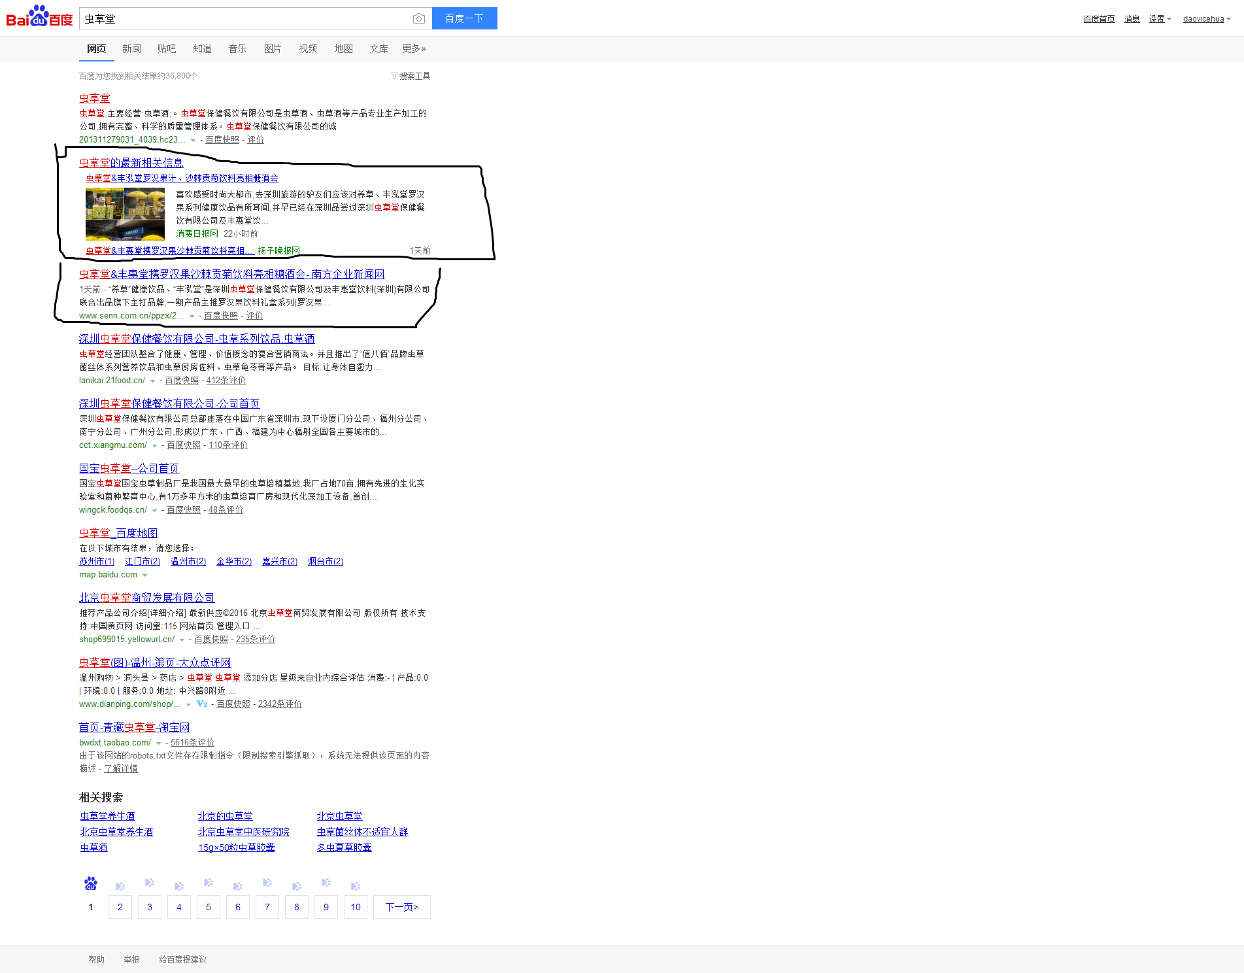The width and height of the screenshot is (1244, 973).
Task: Expand dropdown arrow next to lanikai.21food.cn
Action: (x=152, y=381)
